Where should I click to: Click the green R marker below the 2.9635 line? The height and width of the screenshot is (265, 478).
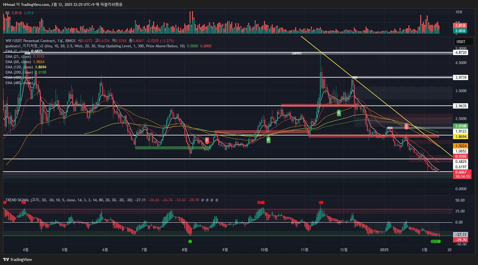coord(339,113)
